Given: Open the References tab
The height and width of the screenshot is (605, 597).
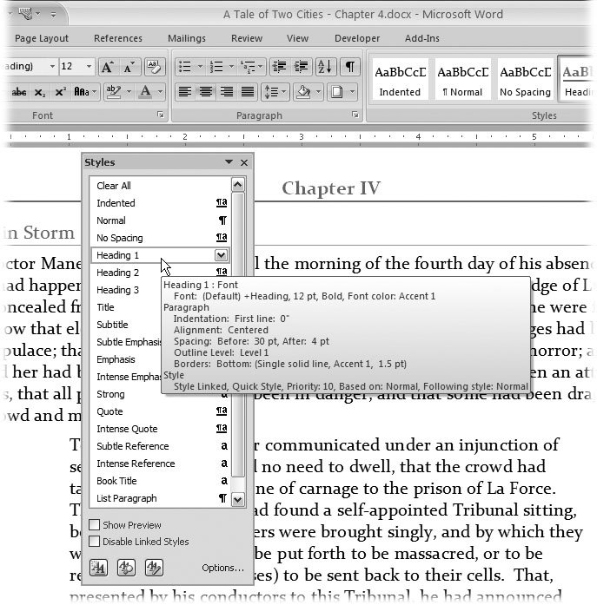Looking at the screenshot, I should (x=118, y=38).
